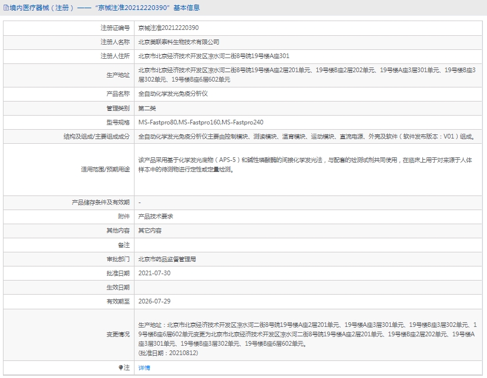
Task: Click the expiry date 2026-07-29
Action: tap(154, 301)
